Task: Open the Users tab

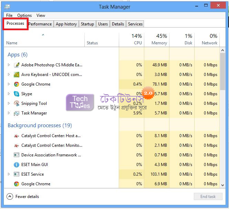Action: (103, 24)
